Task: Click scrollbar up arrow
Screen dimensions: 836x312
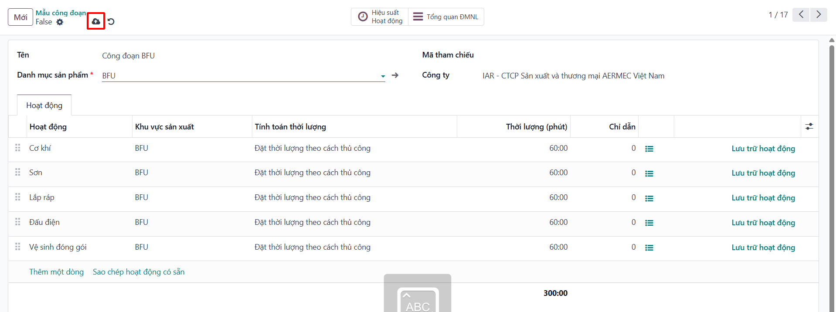Action: [832, 40]
